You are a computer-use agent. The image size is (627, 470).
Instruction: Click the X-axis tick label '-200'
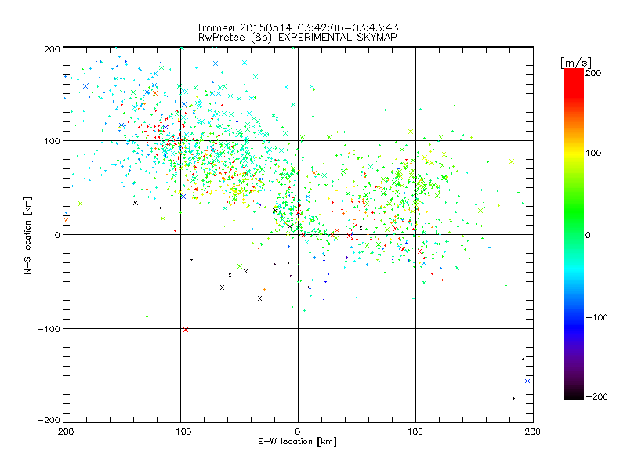(x=63, y=432)
